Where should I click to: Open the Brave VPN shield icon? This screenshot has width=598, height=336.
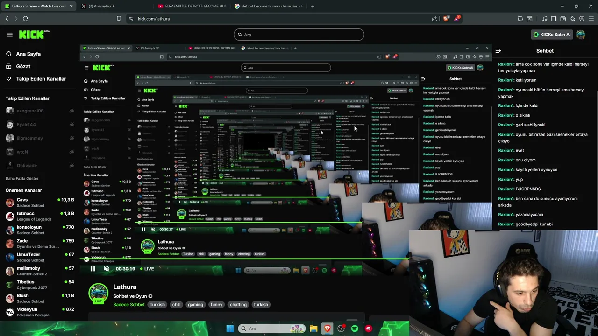pyautogui.click(x=582, y=19)
